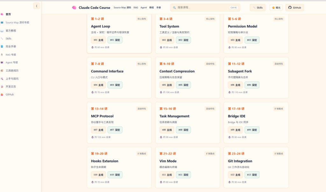Focus the 搜索课程 search field
326x192 pixels.
coord(205,8)
